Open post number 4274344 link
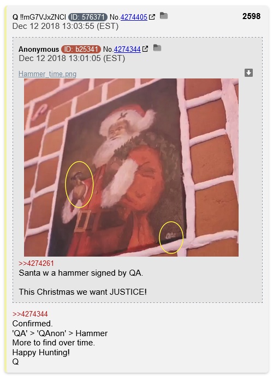279x383 pixels. (x=127, y=49)
